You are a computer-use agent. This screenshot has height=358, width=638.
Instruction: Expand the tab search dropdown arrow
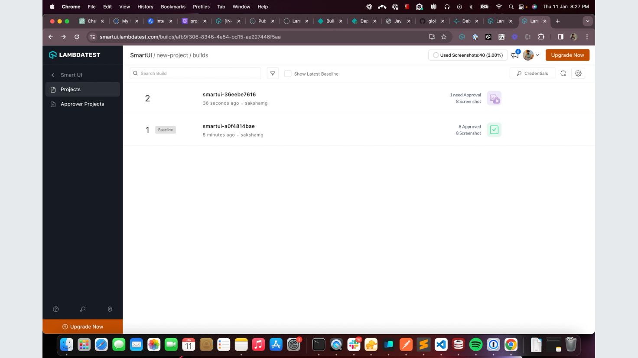tap(588, 21)
